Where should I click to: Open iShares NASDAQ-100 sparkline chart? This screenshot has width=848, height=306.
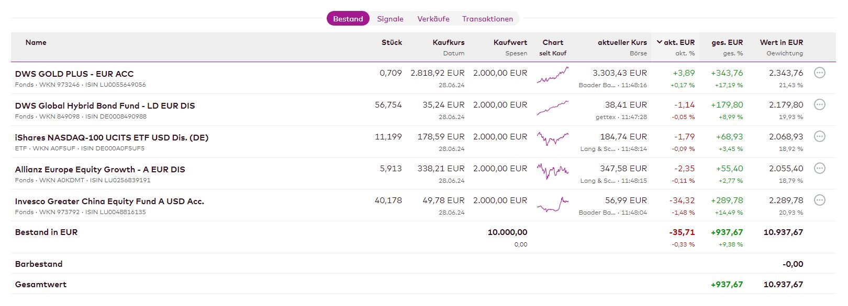553,139
